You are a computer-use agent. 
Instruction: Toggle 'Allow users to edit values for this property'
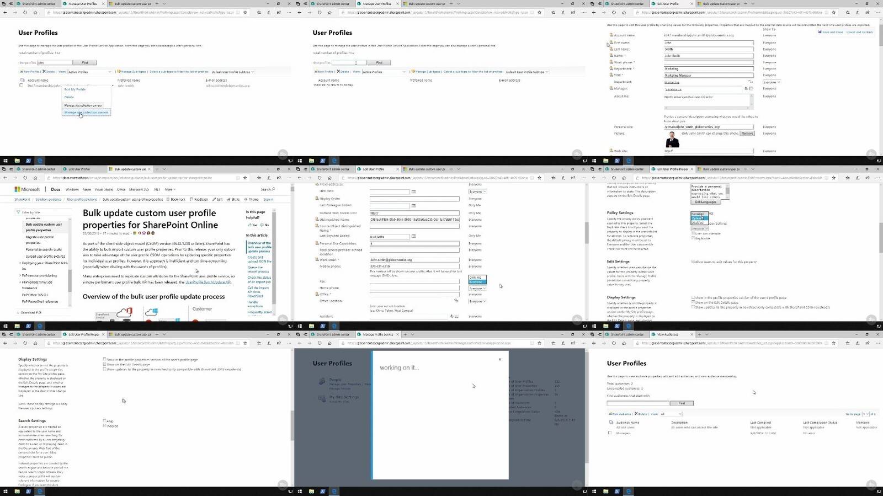(693, 262)
